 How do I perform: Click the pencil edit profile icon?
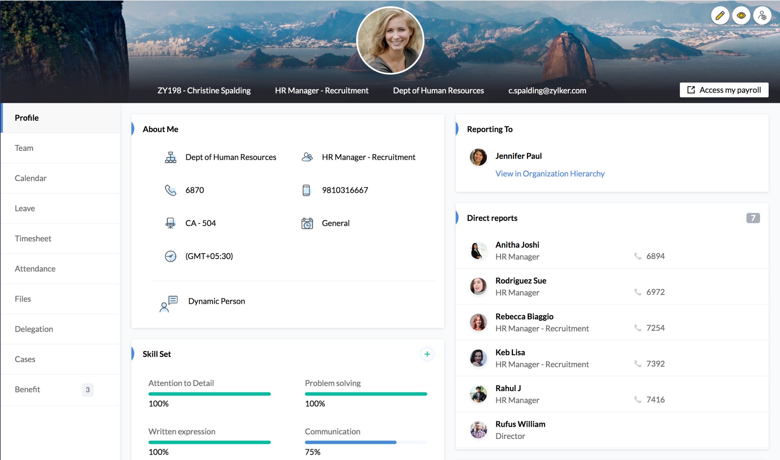pos(720,16)
